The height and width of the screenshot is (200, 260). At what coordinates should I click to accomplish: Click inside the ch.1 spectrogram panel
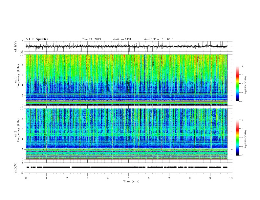126,80
